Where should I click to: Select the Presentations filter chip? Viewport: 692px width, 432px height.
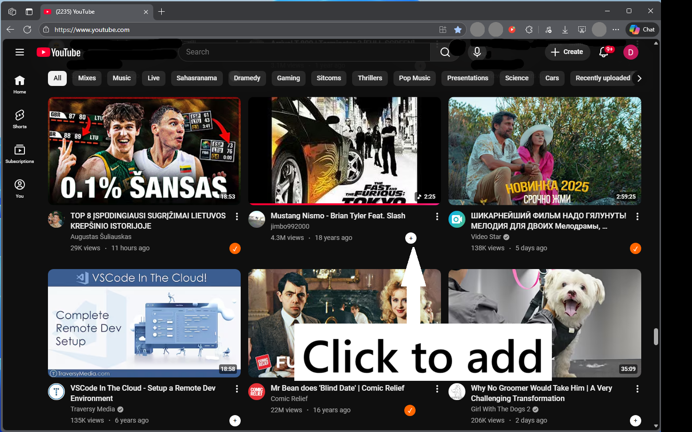coord(468,78)
